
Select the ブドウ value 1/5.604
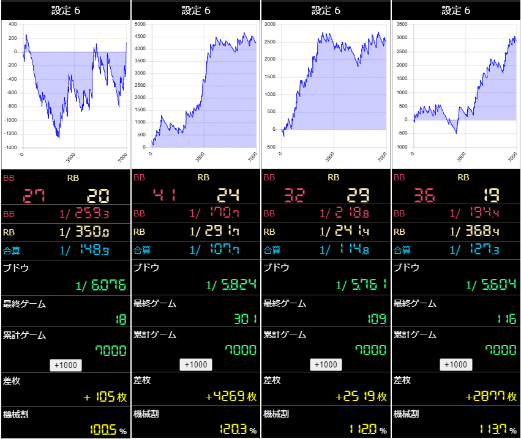[x=492, y=284]
